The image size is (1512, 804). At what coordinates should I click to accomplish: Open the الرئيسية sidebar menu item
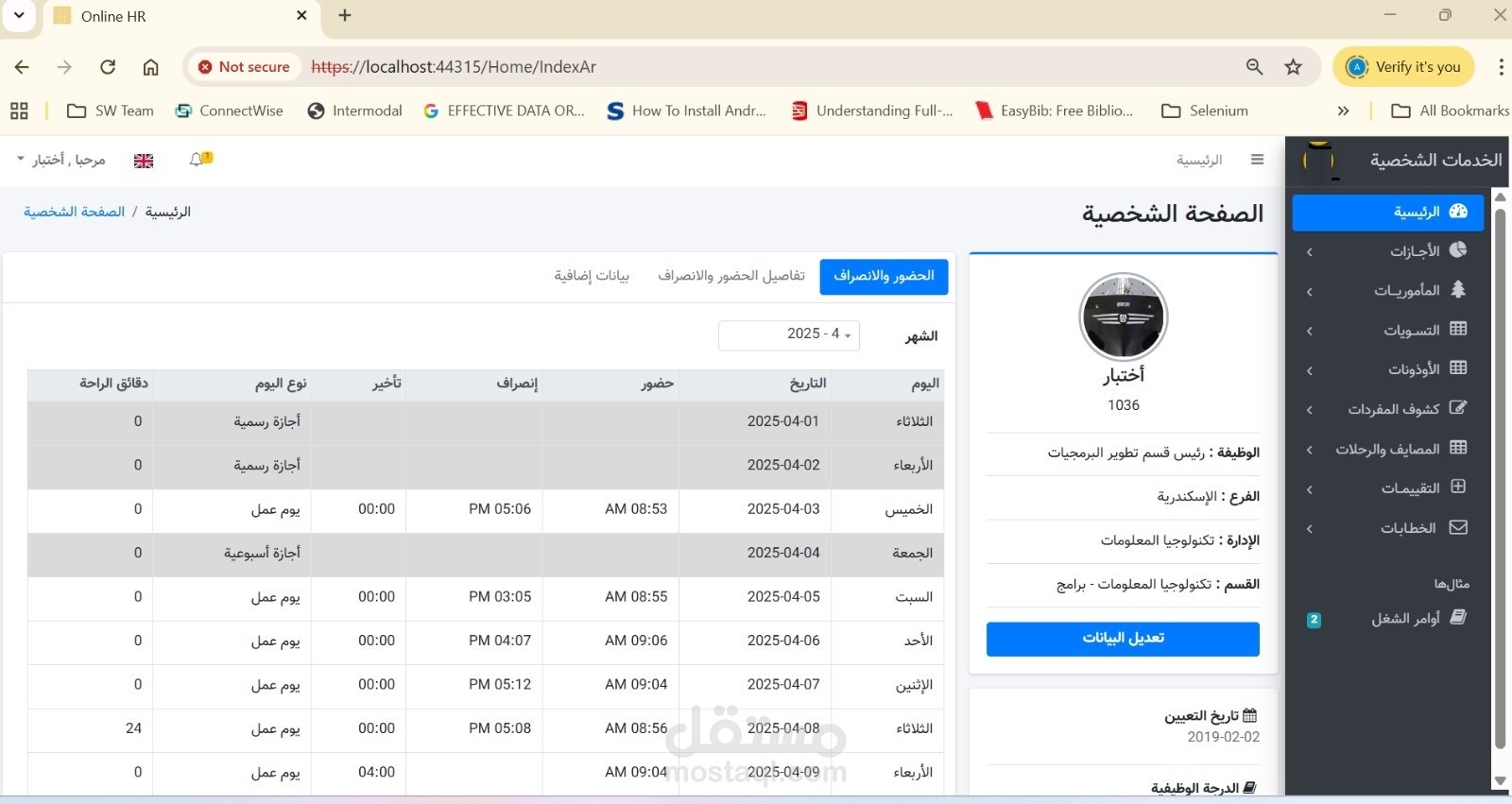point(1388,213)
